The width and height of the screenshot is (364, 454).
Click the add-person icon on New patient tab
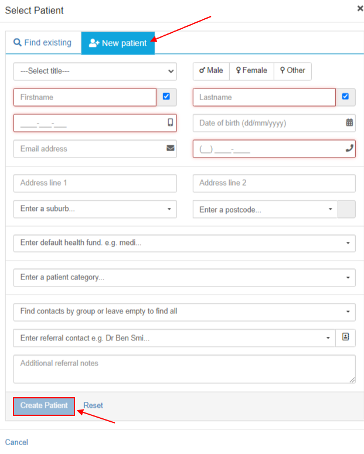[x=94, y=43]
